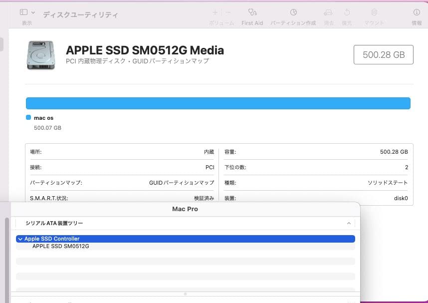Image resolution: width=428 pixels, height=303 pixels.
Task: Click the 500.28 GB capacity box
Action: 383,54
